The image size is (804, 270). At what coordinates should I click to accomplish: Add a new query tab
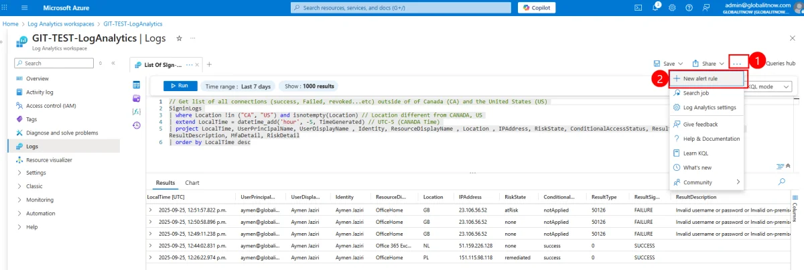(209, 64)
